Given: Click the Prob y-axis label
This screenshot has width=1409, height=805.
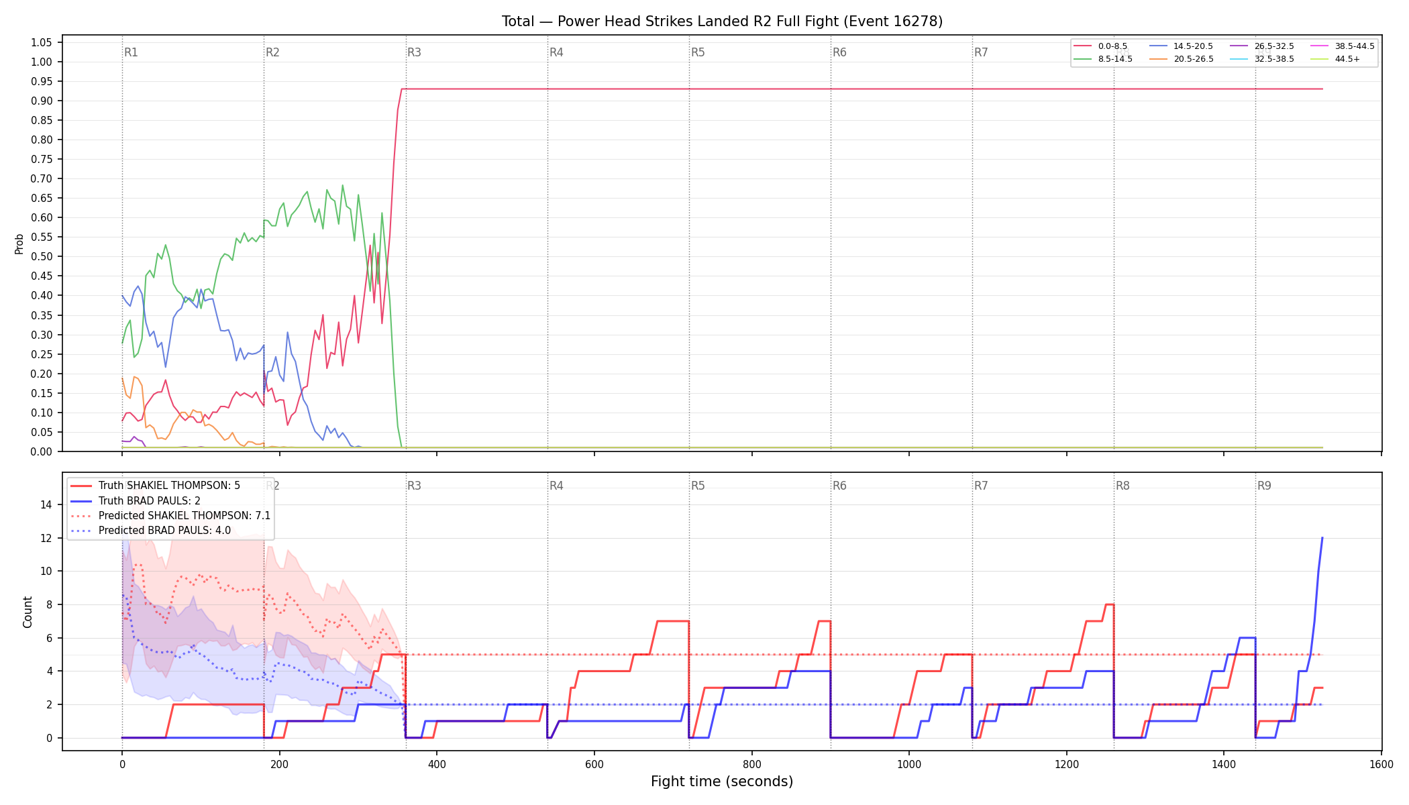Looking at the screenshot, I should 19,244.
